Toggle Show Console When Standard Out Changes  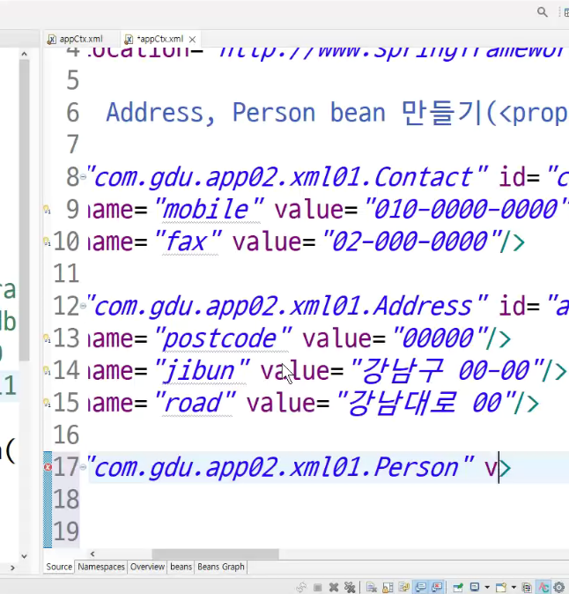(x=421, y=587)
